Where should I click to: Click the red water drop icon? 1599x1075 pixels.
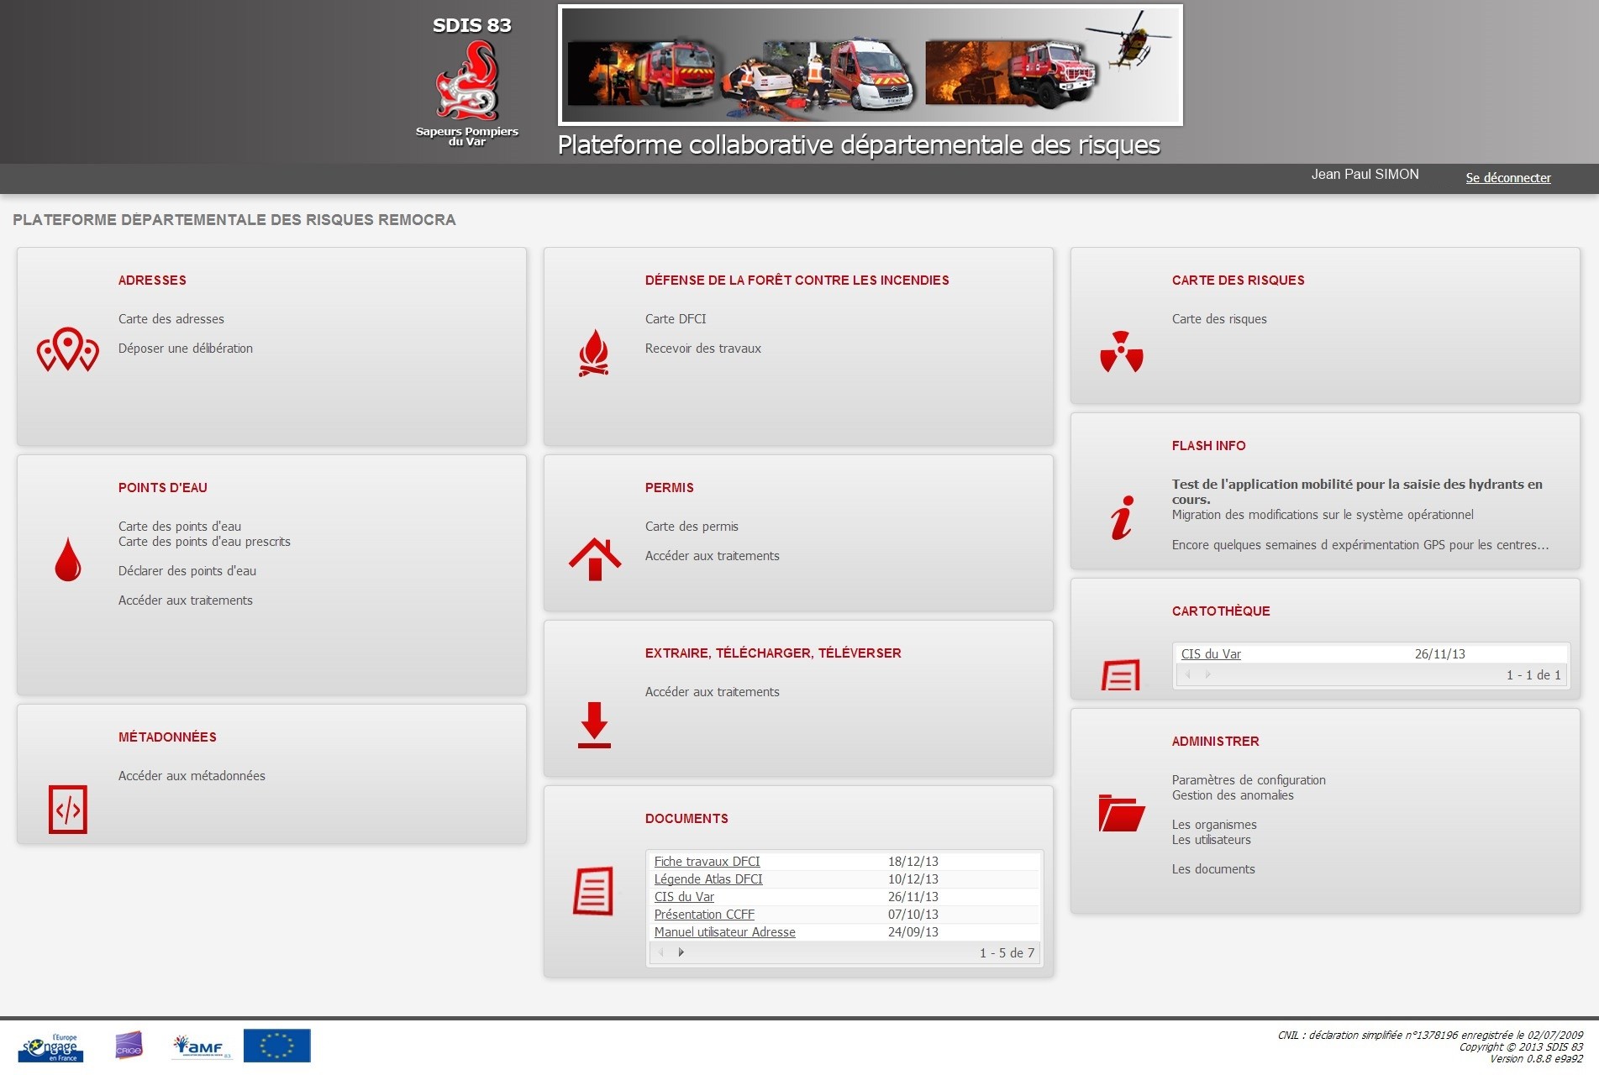click(x=67, y=559)
